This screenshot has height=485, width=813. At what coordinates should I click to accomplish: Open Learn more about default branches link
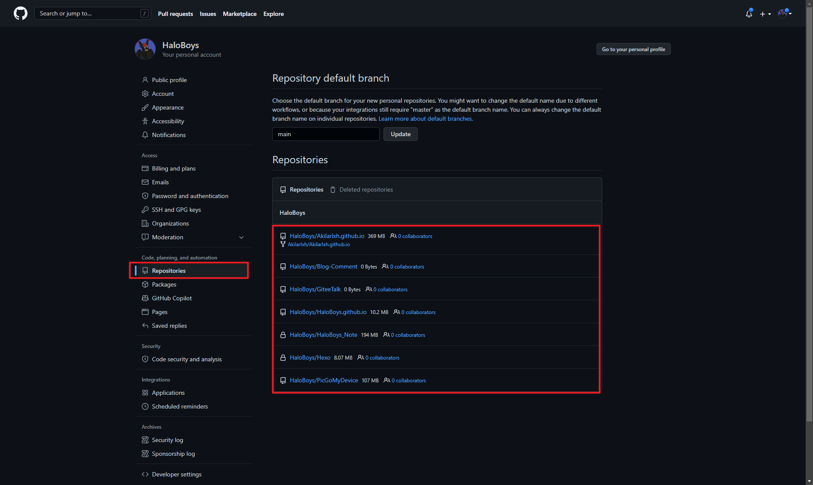coord(426,119)
